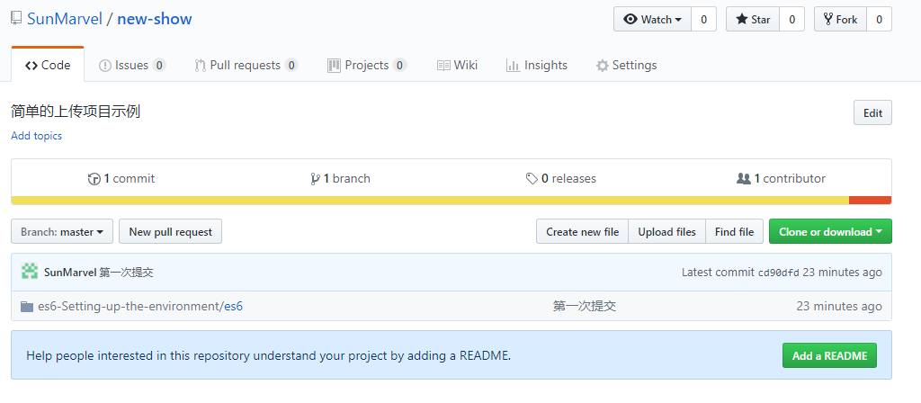Open the Settings tab
921x403 pixels.
tap(626, 65)
